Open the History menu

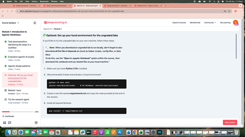34,1
